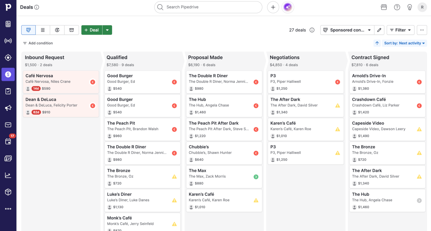The height and width of the screenshot is (231, 431).
Task: Click the info icon beside 27 deals
Action: 312,30
